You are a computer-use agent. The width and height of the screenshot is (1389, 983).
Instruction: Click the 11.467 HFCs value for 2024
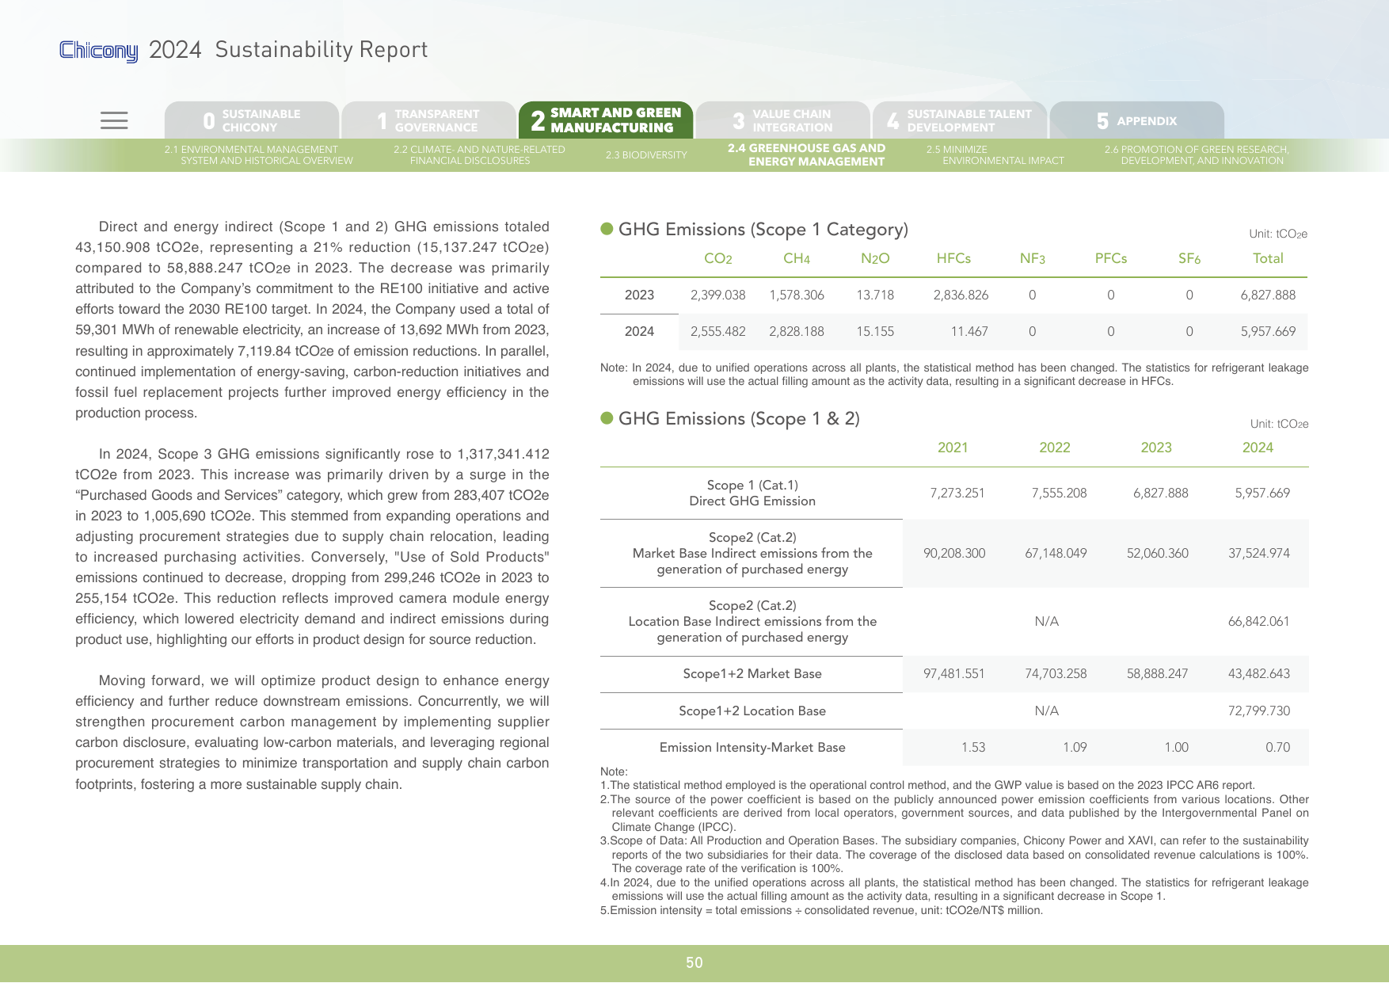(969, 332)
